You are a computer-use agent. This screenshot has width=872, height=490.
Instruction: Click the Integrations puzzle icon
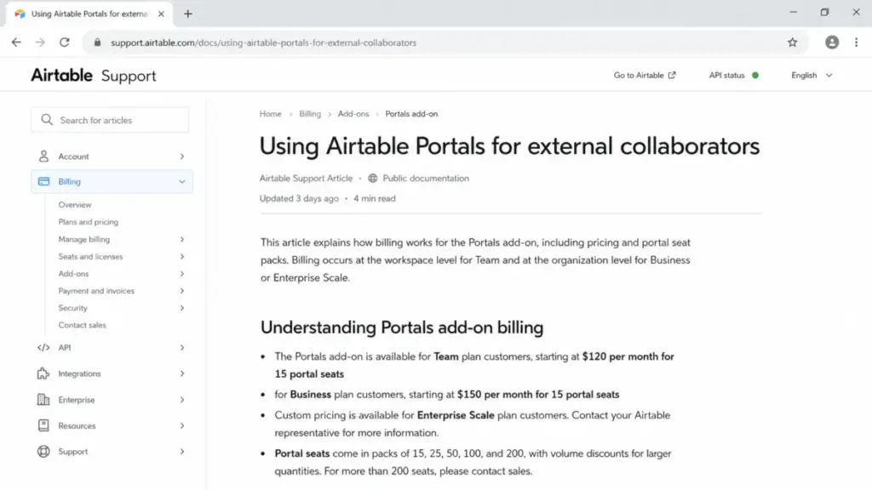click(x=43, y=373)
